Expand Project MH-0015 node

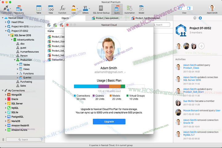[6, 27]
